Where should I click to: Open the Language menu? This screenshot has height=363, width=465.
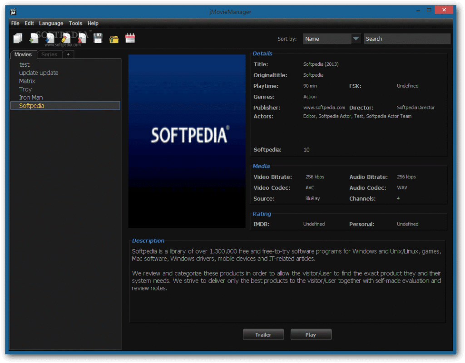51,23
